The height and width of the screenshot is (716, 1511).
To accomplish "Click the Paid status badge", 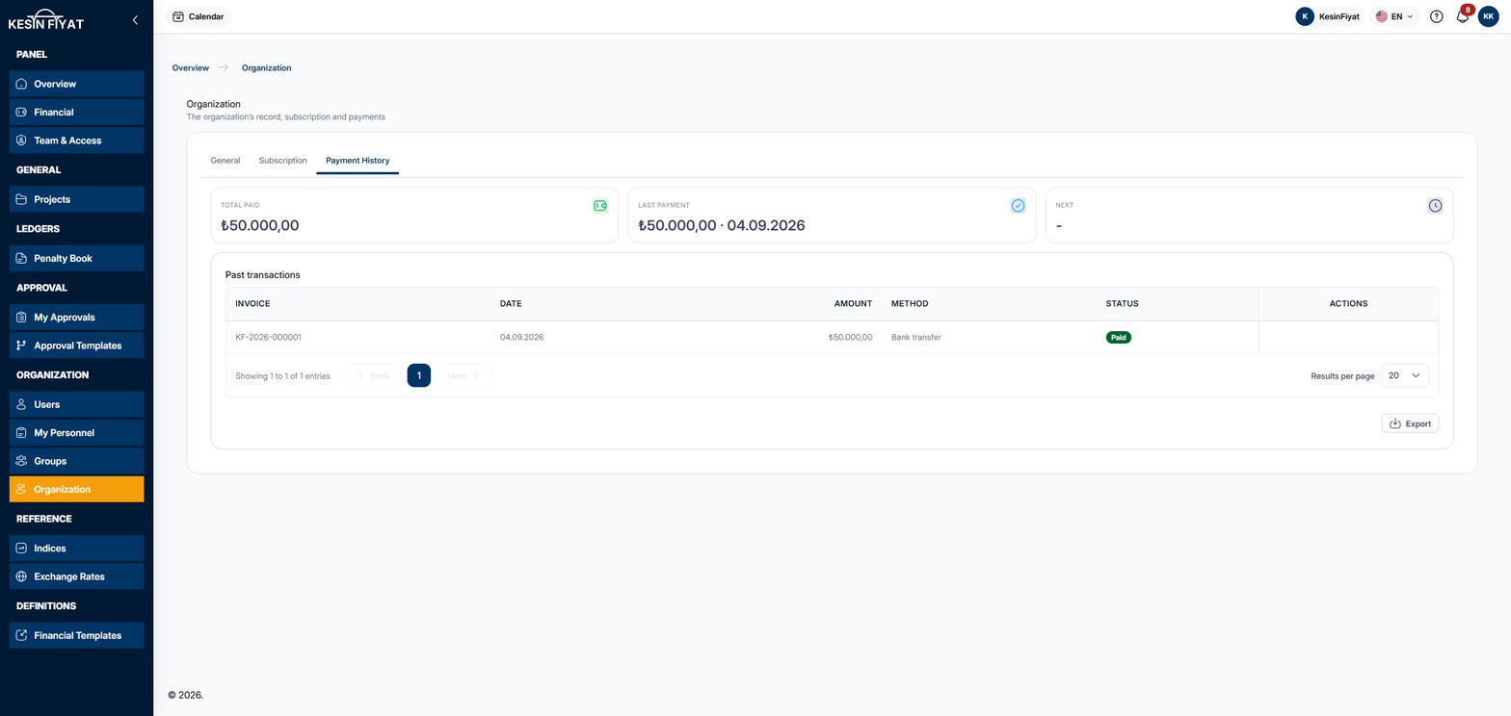I will tap(1118, 338).
